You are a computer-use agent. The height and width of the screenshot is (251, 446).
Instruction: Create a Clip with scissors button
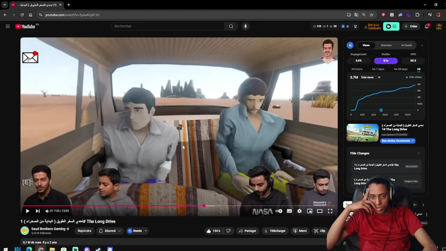coord(320,231)
